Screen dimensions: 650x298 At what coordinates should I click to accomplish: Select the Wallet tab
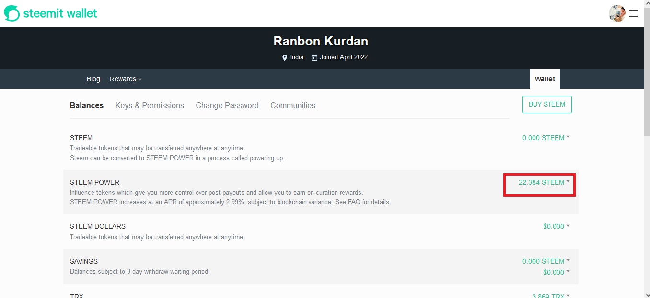(x=545, y=79)
